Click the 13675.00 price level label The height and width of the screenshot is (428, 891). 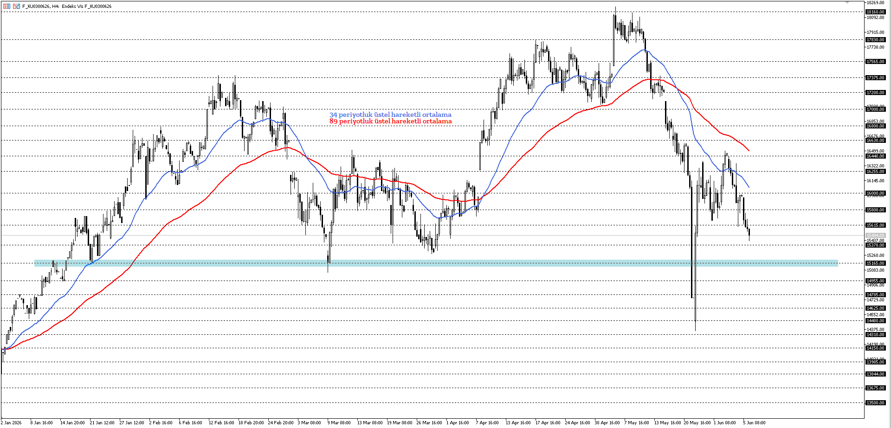coord(876,388)
